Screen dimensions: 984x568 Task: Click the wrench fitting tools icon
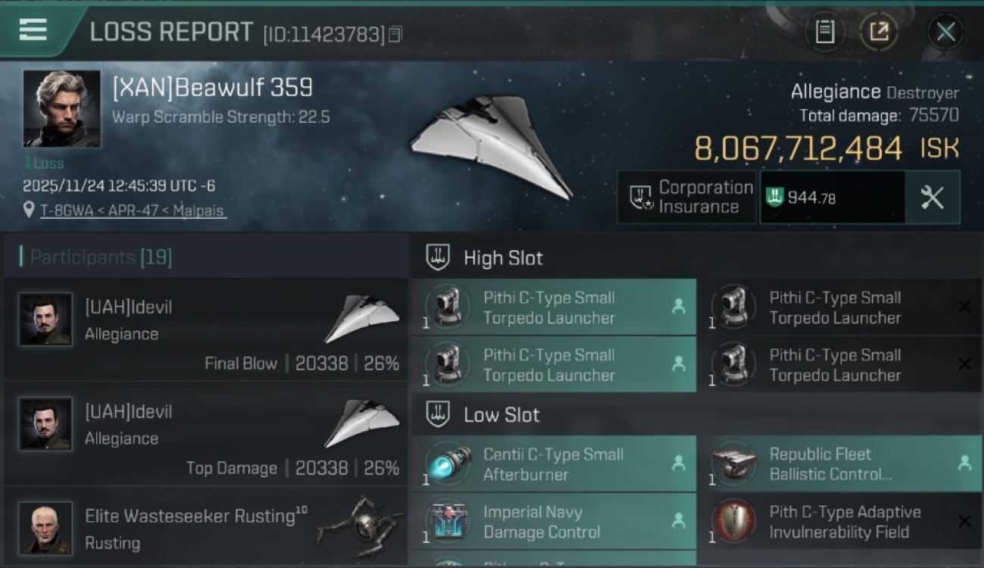932,198
